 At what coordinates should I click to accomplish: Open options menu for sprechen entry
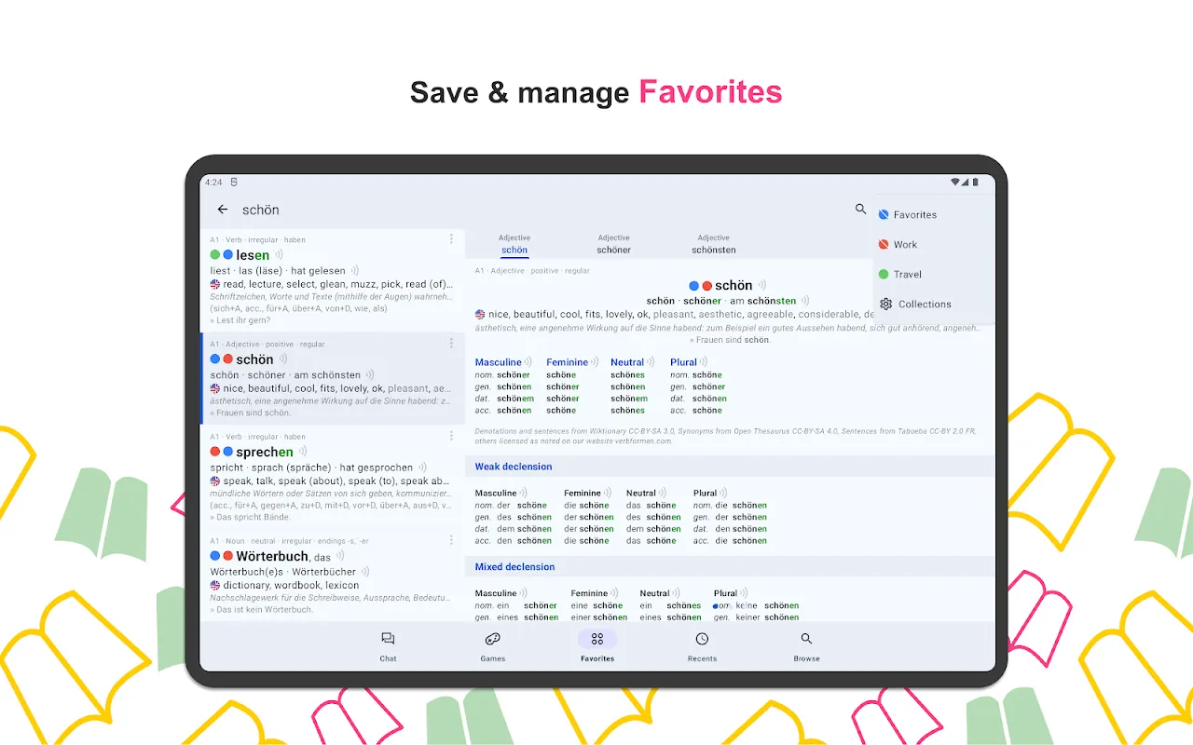(x=452, y=436)
